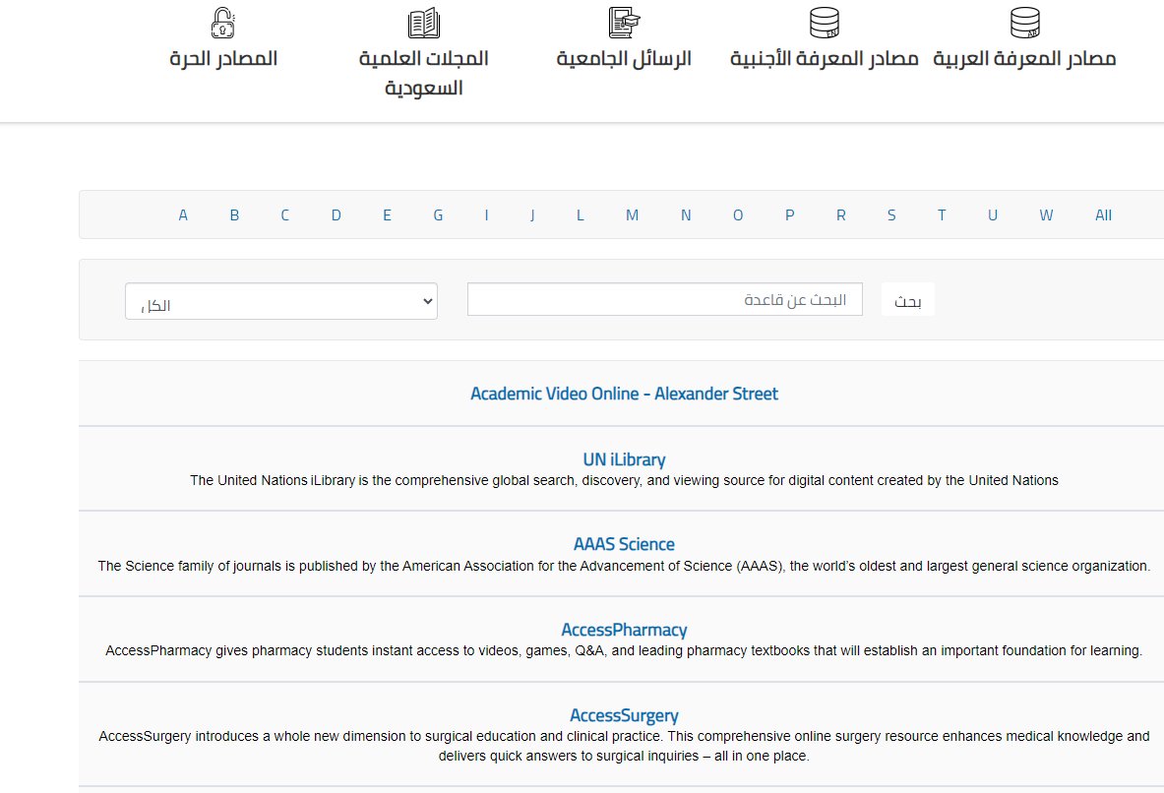Open المجلات العلمية السعودية menu item
Viewport: 1164px width, 793px height.
(x=424, y=73)
